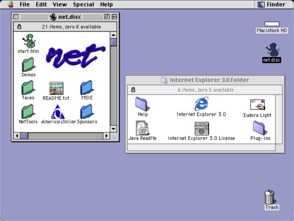Click the folder icon in Internet Explorer title bar
The width and height of the screenshot is (294, 221).
[164, 80]
